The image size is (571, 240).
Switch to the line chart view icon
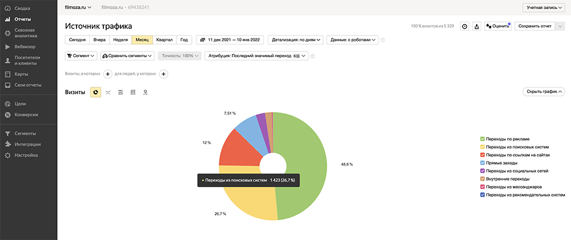(x=108, y=92)
